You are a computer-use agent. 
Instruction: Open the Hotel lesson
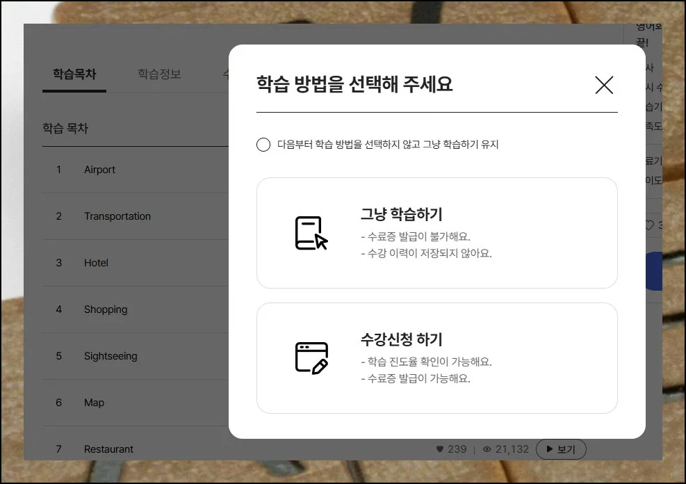tap(96, 263)
